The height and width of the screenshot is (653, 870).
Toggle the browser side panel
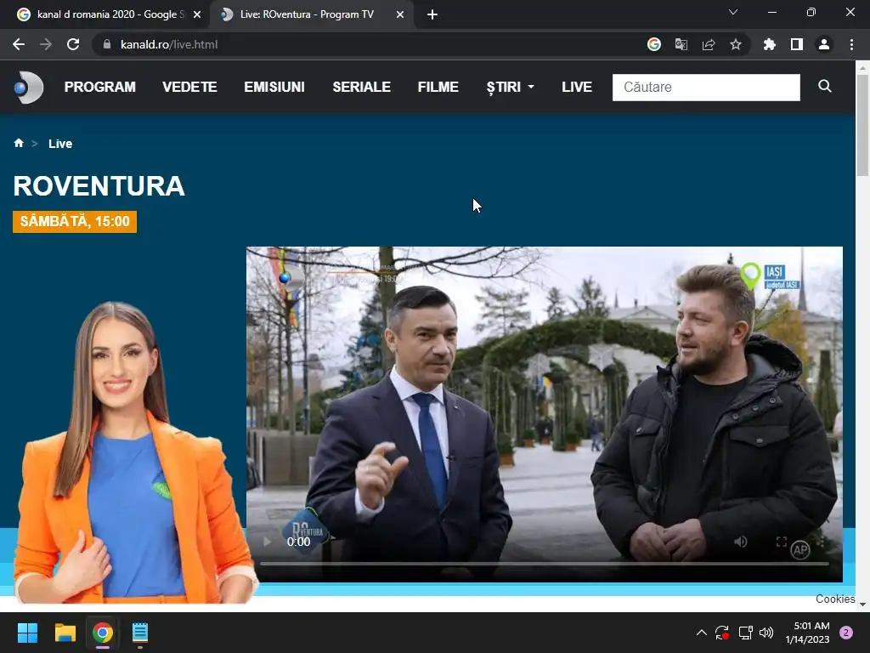pos(797,44)
